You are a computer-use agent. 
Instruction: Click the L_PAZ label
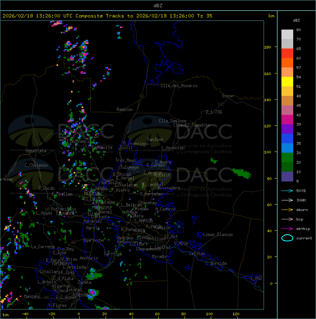(256, 278)
